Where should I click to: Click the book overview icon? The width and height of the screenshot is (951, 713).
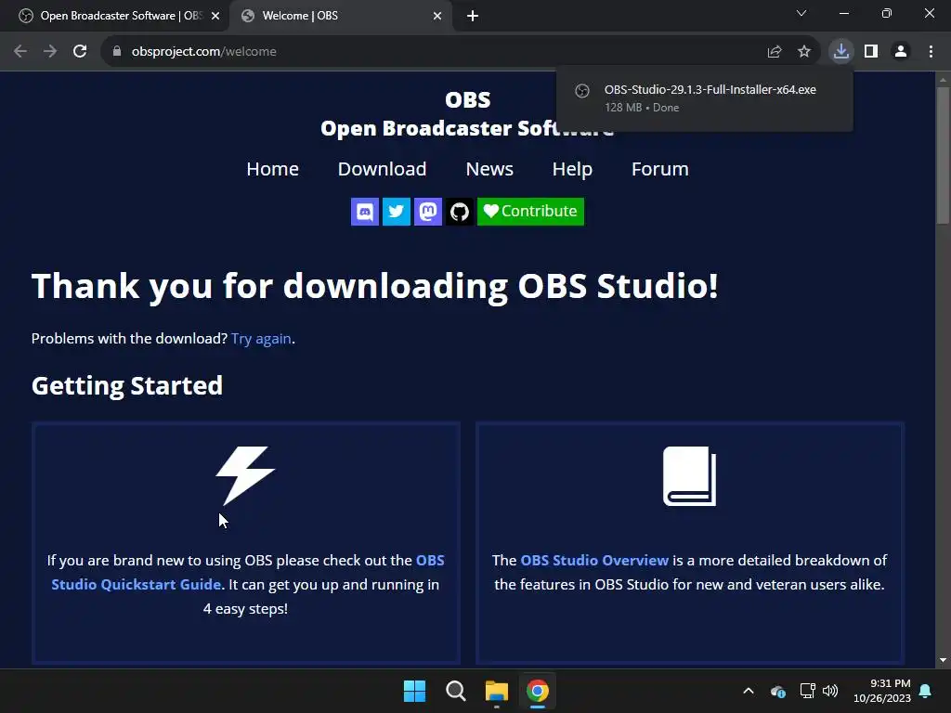[690, 476]
